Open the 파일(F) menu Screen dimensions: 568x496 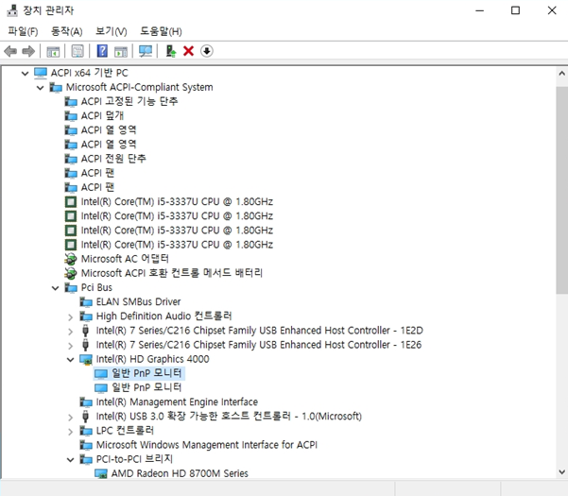click(x=23, y=31)
